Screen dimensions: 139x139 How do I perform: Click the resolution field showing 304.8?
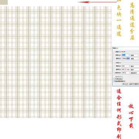pos(125,73)
